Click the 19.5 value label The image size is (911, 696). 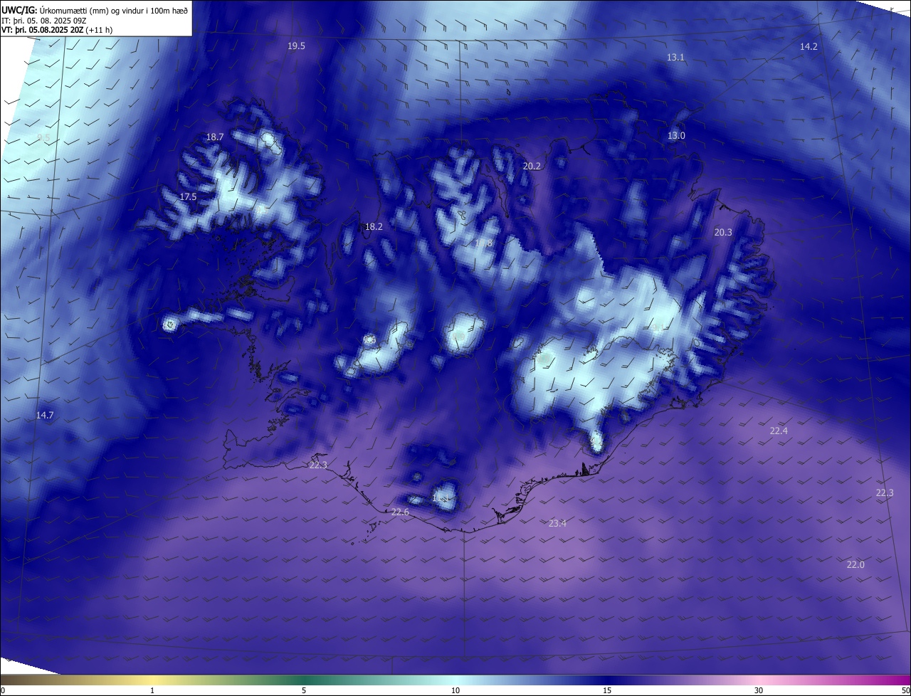pyautogui.click(x=296, y=46)
